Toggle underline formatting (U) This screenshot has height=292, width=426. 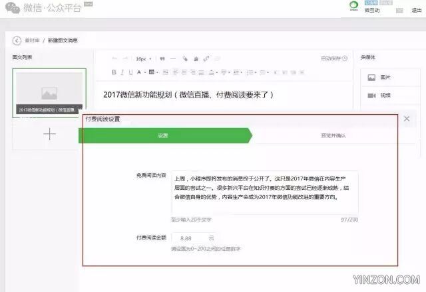[x=130, y=72]
